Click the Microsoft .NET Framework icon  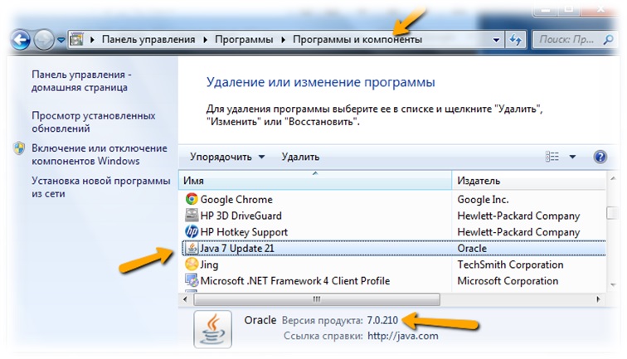192,280
